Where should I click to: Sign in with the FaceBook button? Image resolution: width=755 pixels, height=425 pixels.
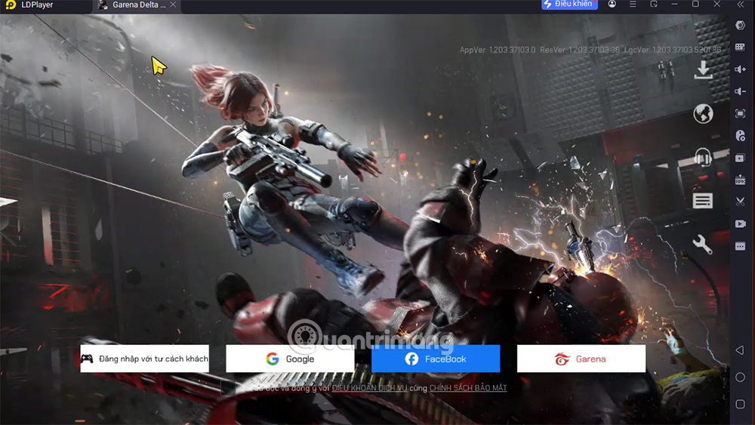[436, 359]
